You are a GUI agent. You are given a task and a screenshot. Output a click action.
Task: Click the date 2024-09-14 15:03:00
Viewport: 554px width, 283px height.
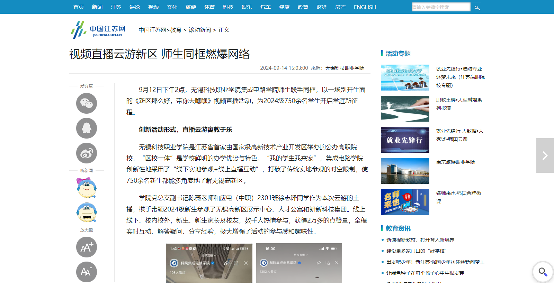tap(284, 68)
